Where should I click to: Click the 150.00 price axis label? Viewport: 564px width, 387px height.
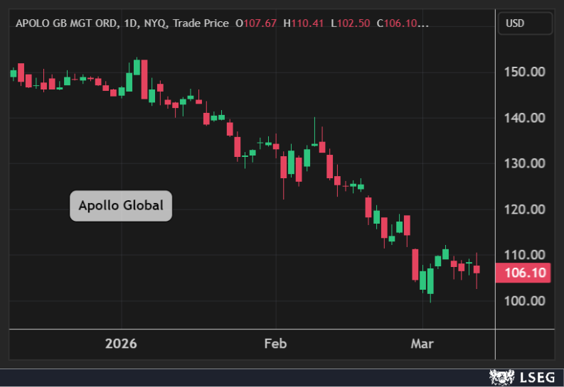[524, 72]
